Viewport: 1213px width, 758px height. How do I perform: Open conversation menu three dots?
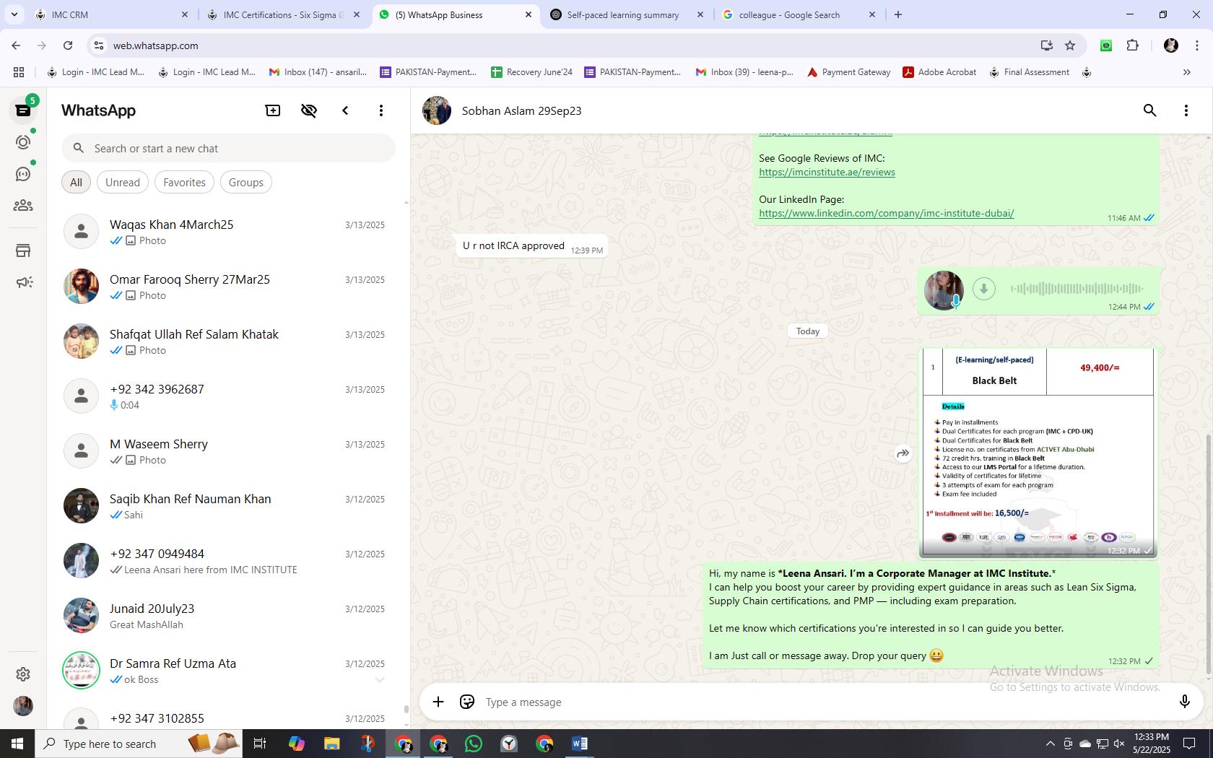pyautogui.click(x=1186, y=110)
